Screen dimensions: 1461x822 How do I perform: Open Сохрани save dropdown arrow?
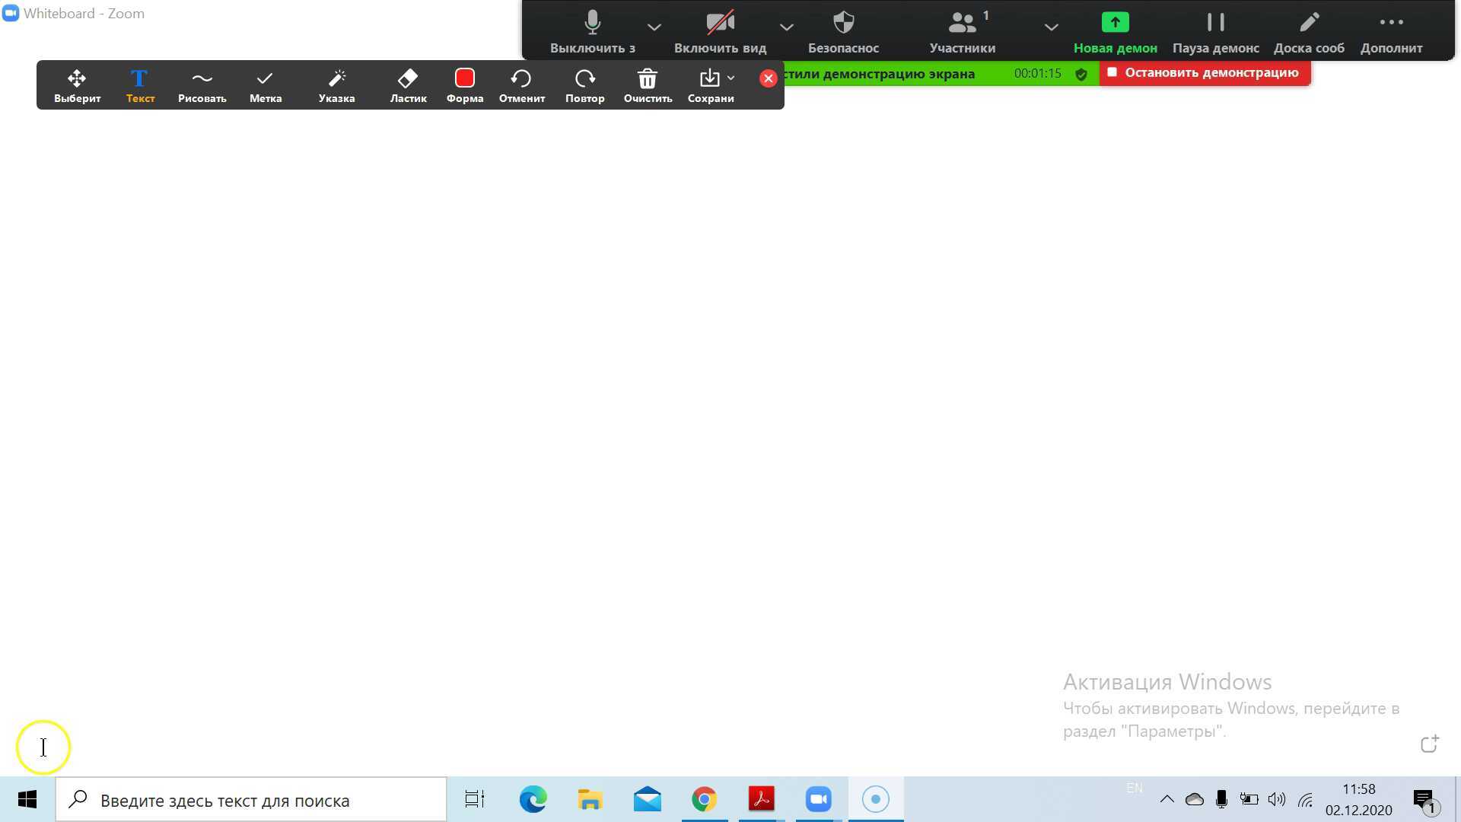(730, 78)
